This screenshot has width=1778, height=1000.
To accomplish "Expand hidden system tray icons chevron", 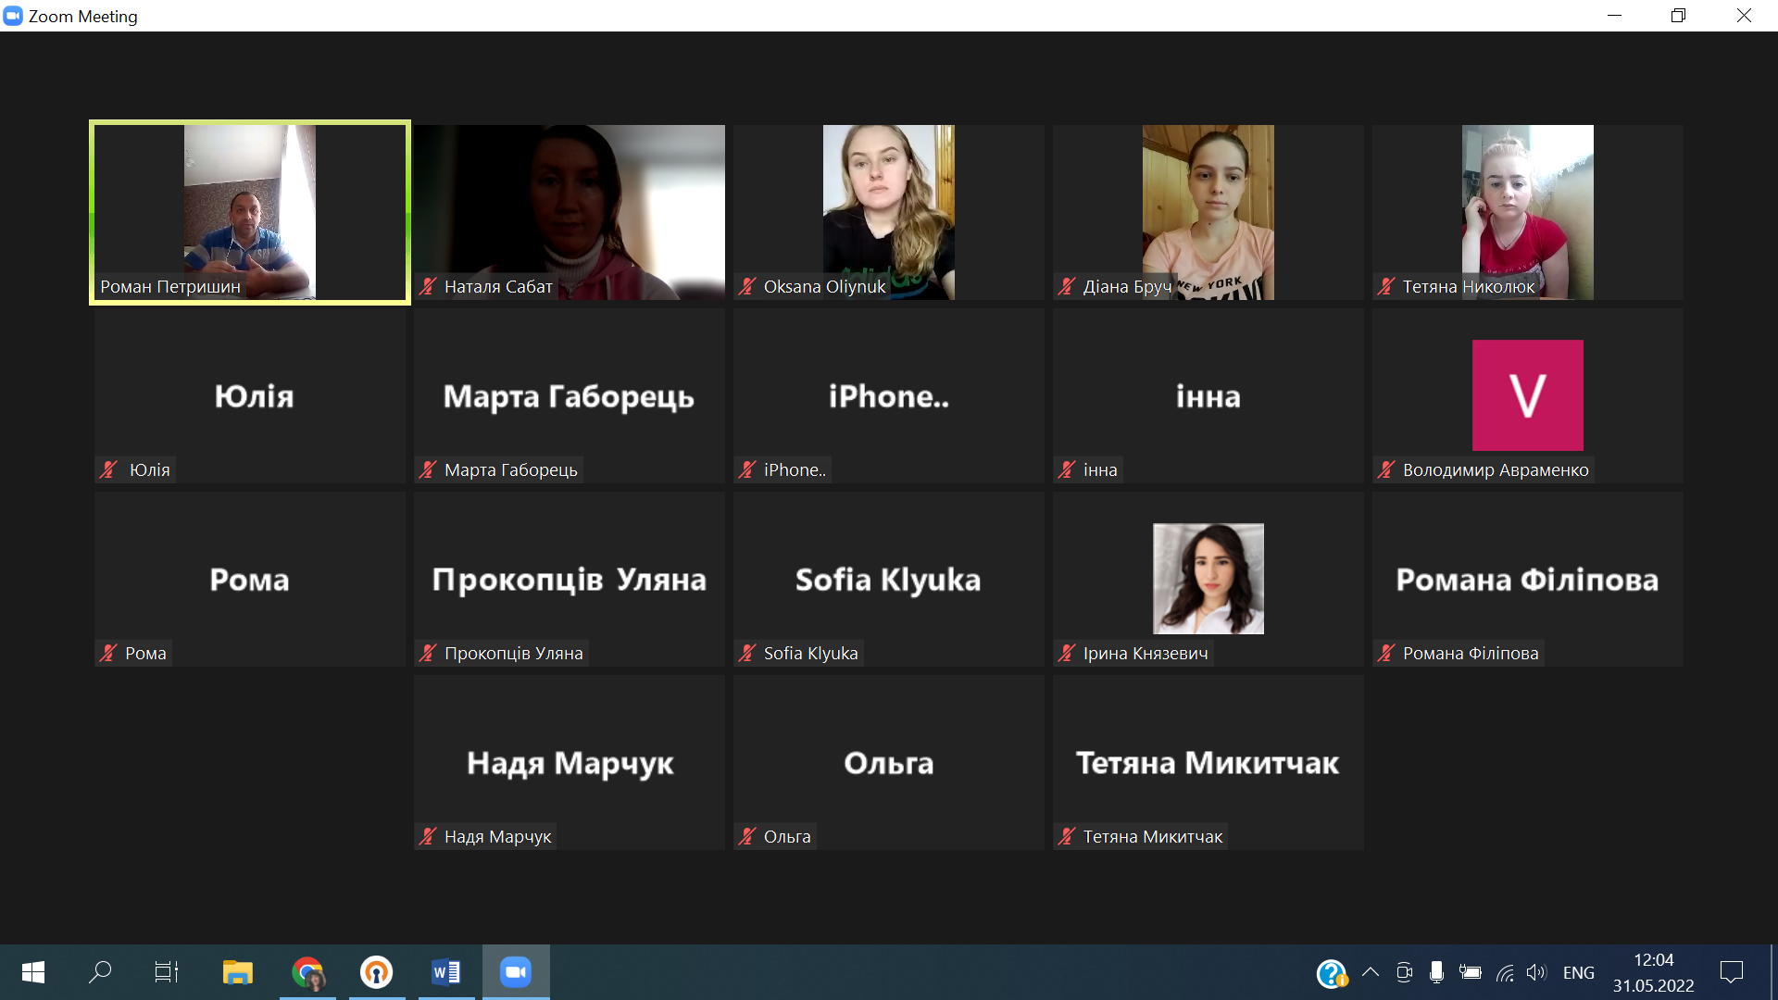I will pyautogui.click(x=1371, y=972).
